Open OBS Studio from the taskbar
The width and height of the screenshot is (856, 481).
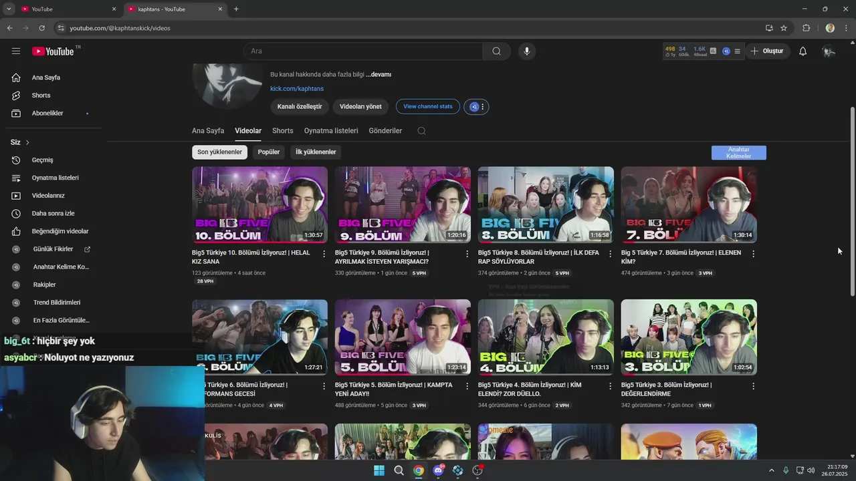tap(477, 470)
